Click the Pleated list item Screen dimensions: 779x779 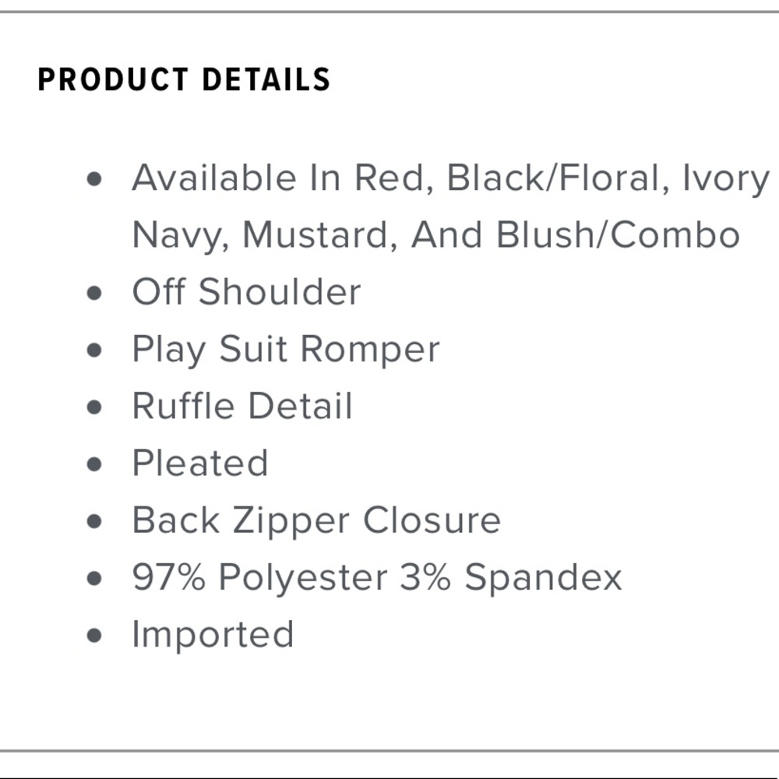point(200,463)
